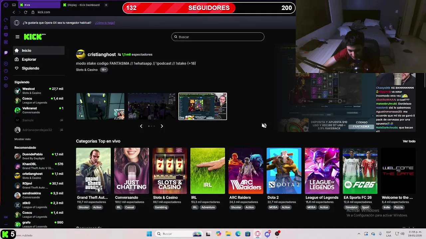426x239 pixels.
Task: Open sandraskins recommended channel
Action: point(39,195)
